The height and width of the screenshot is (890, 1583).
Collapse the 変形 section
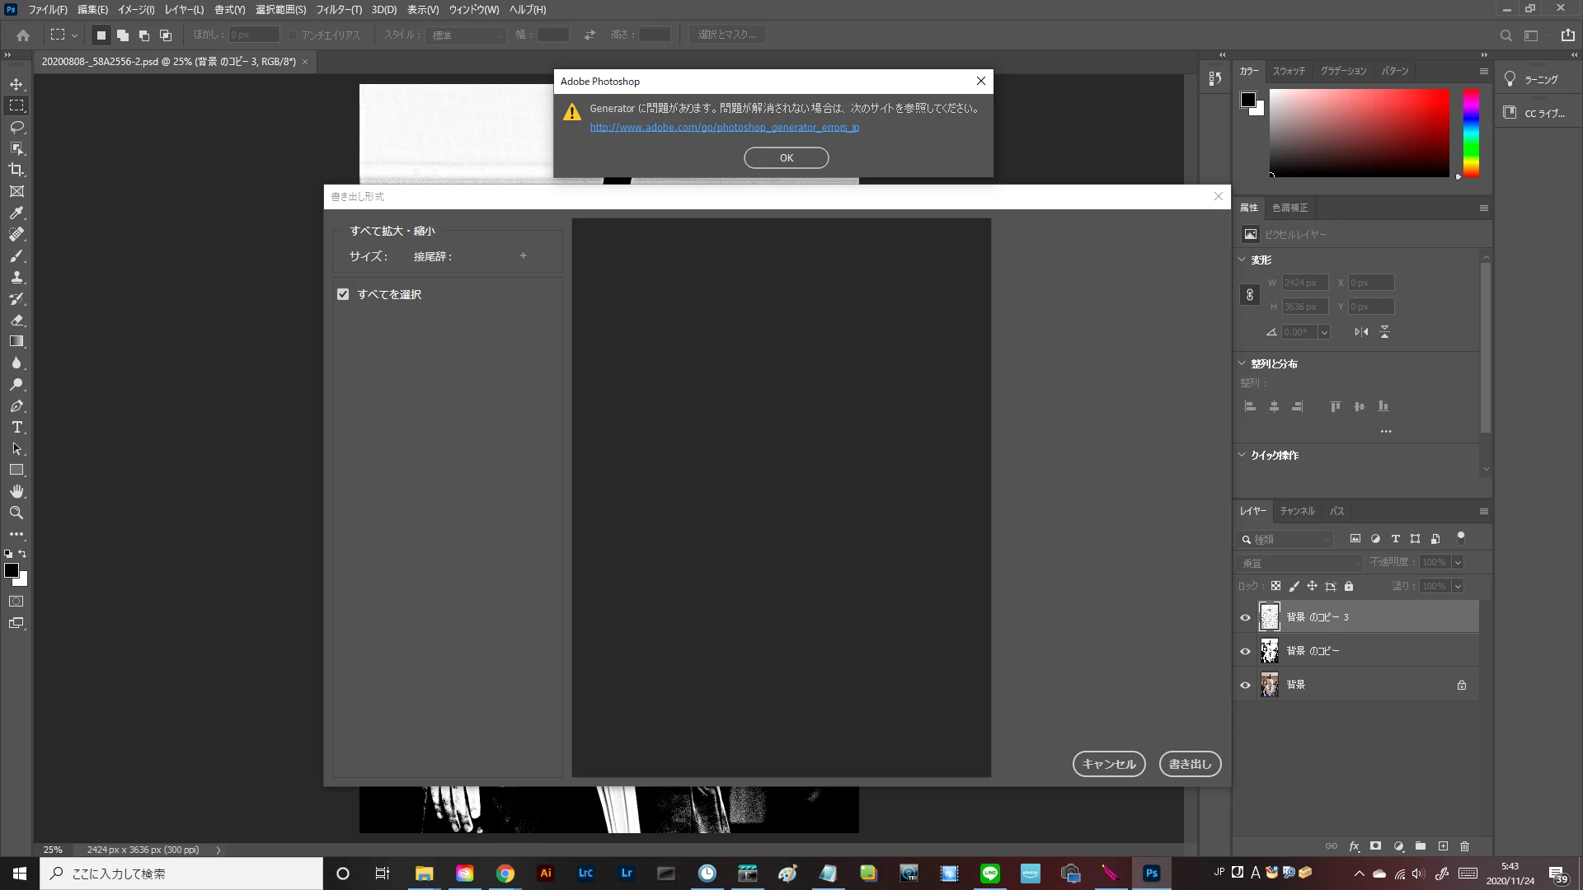[x=1242, y=260]
